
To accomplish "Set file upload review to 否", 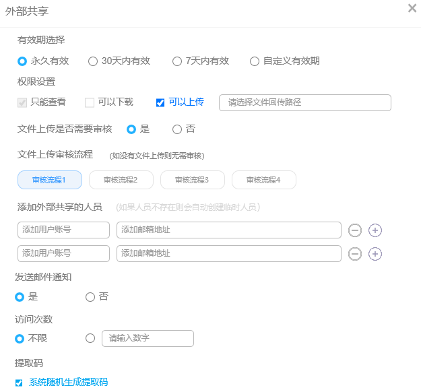I will (x=177, y=129).
